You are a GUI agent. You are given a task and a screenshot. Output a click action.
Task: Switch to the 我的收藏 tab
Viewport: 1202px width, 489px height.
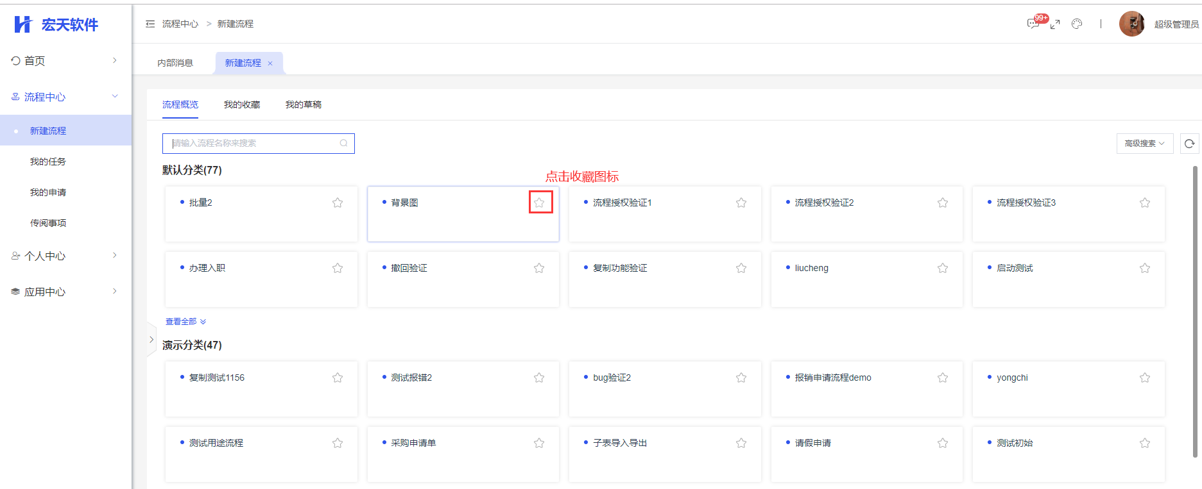242,104
